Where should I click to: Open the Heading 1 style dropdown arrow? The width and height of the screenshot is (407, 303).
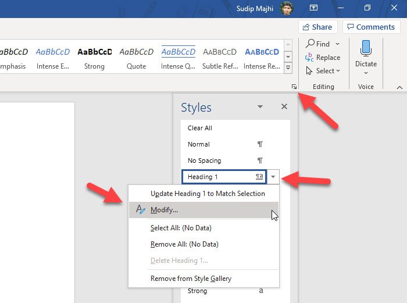pyautogui.click(x=273, y=177)
